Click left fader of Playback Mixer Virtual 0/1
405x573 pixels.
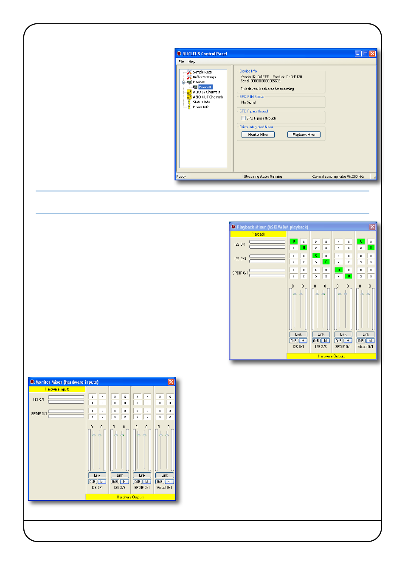362,294
